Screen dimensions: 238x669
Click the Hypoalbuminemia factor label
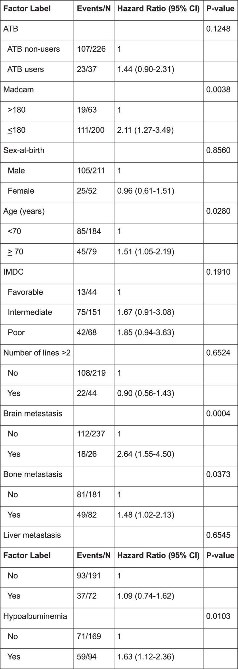click(35, 616)
